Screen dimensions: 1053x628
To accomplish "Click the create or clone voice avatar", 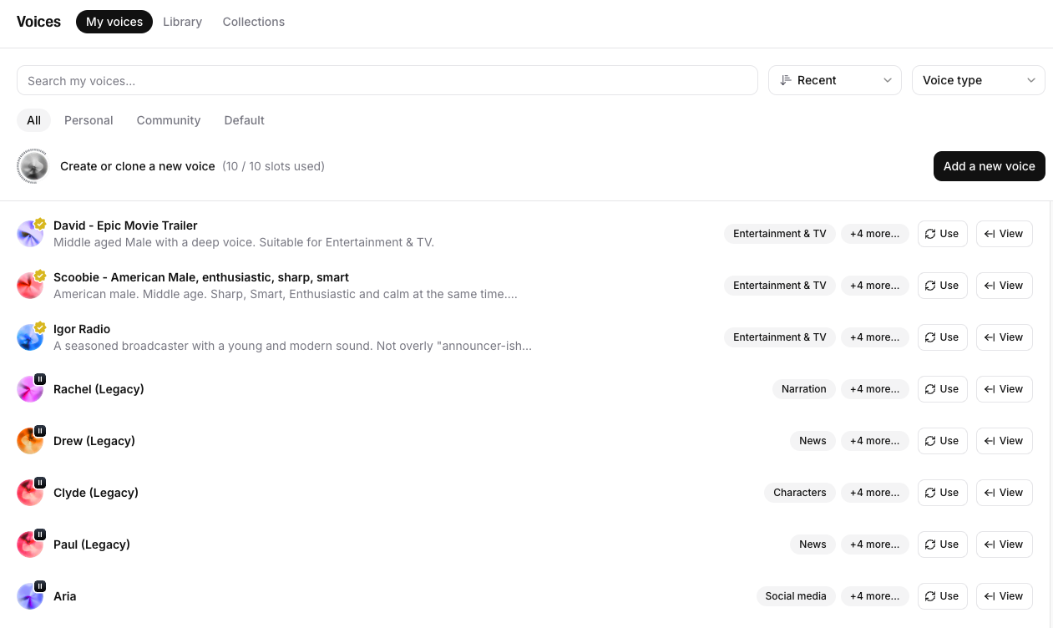I will (x=33, y=166).
